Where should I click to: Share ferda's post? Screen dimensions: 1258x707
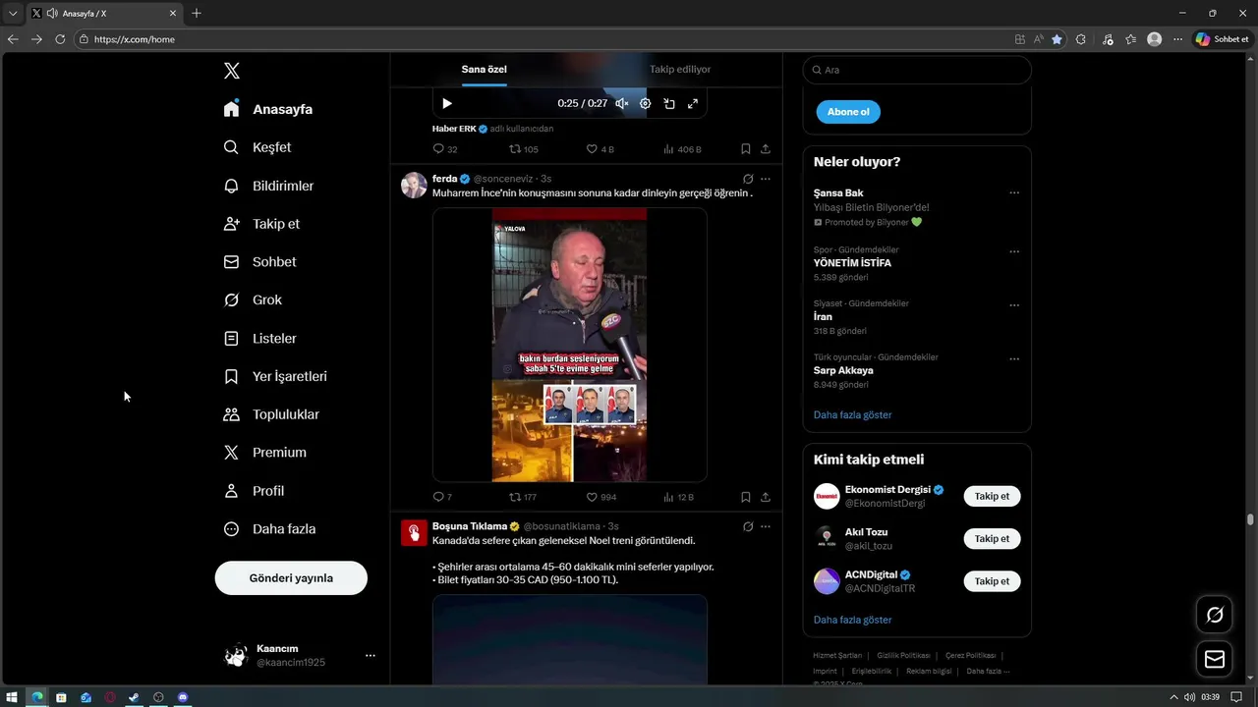pyautogui.click(x=766, y=498)
